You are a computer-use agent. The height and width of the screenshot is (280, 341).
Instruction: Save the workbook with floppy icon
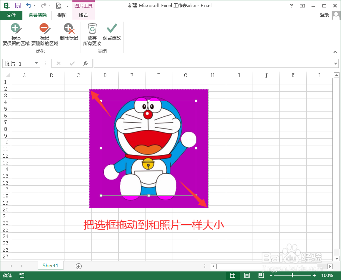18,6
